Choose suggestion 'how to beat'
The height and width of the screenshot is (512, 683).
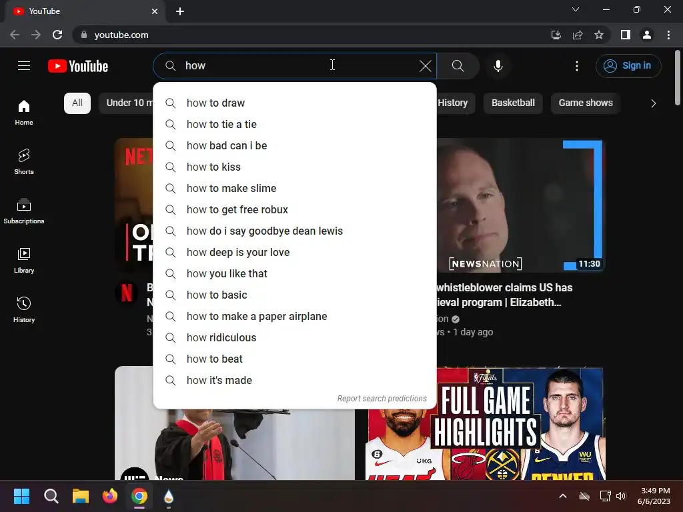pyautogui.click(x=295, y=359)
